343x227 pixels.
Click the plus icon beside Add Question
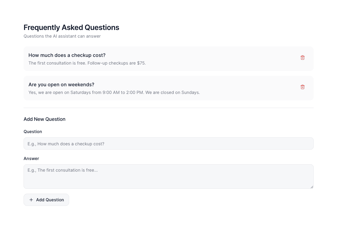pyautogui.click(x=31, y=200)
